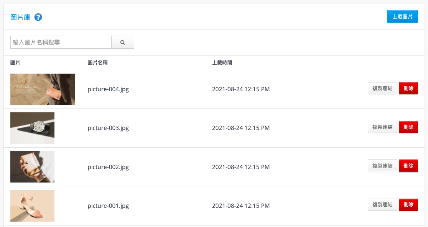Delete picture-002.jpg

click(x=408, y=166)
